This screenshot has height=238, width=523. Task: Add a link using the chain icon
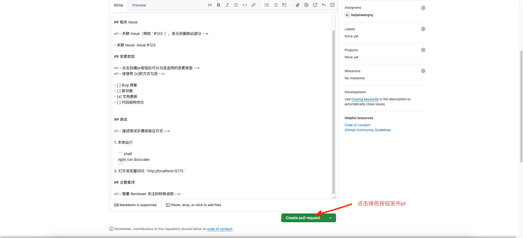click(x=253, y=5)
